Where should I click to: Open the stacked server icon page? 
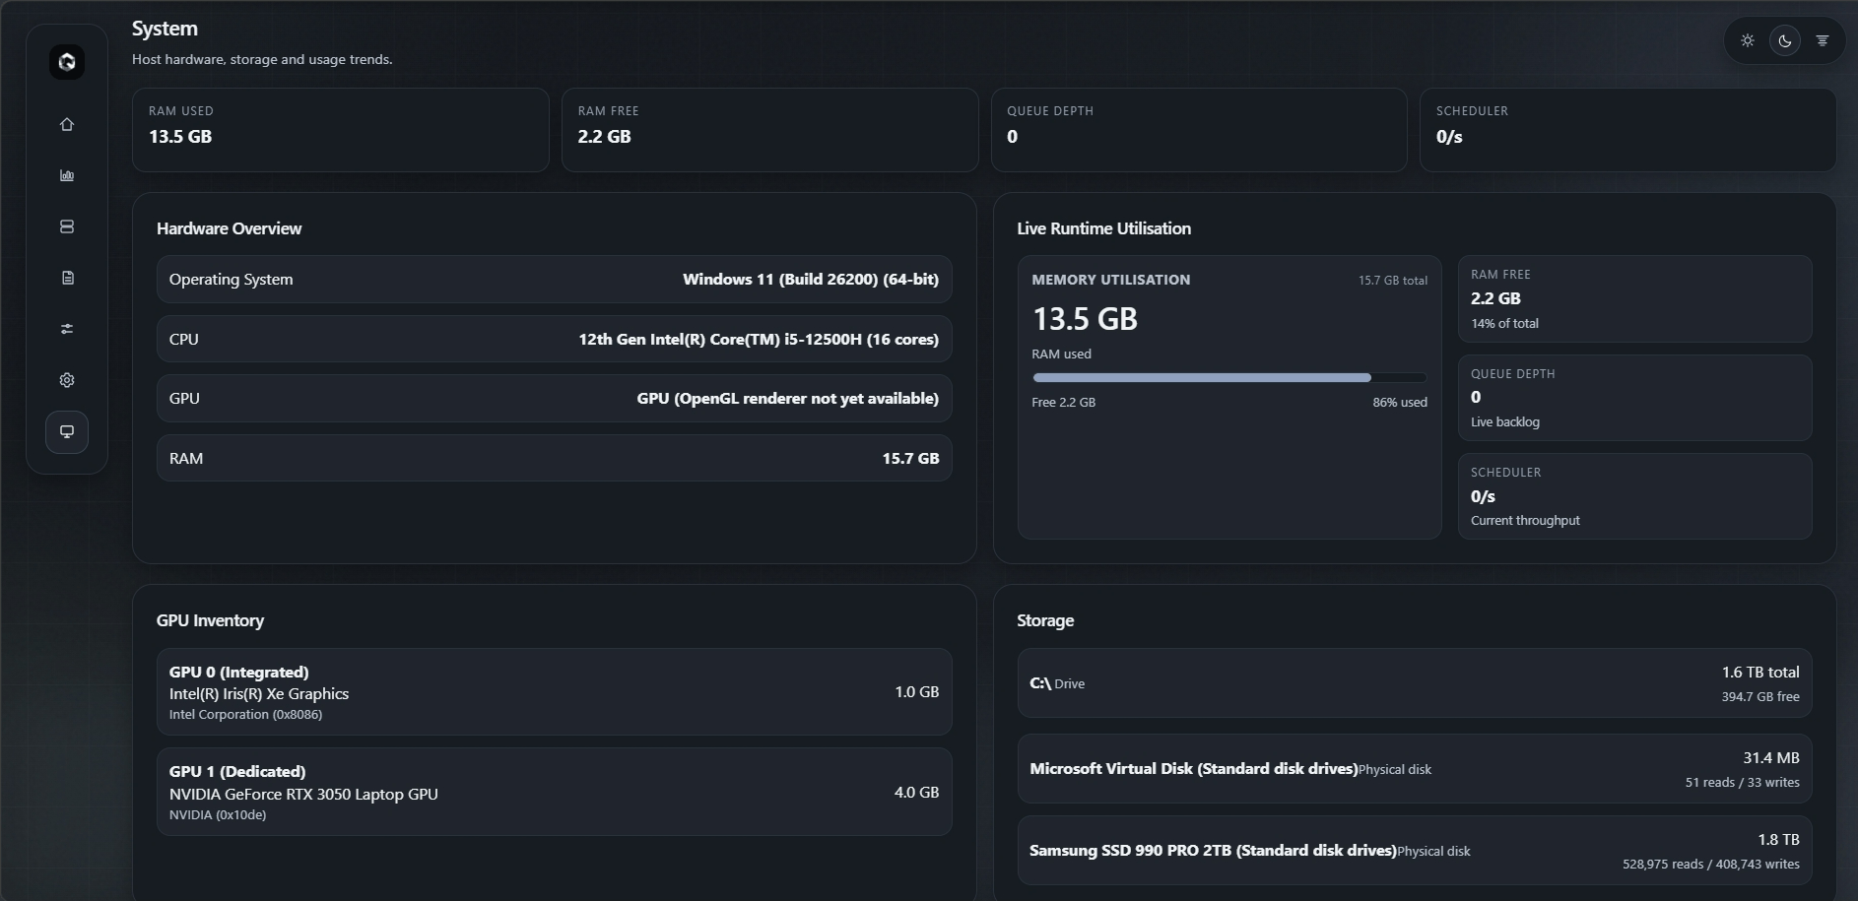coord(67,226)
